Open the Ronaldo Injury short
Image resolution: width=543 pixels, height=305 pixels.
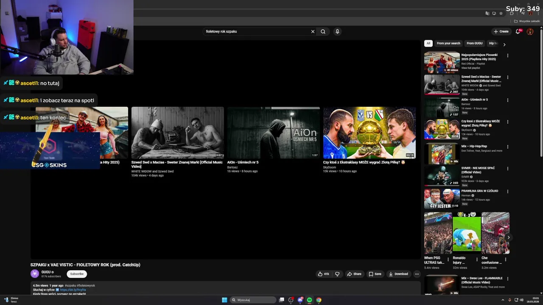pyautogui.click(x=467, y=233)
